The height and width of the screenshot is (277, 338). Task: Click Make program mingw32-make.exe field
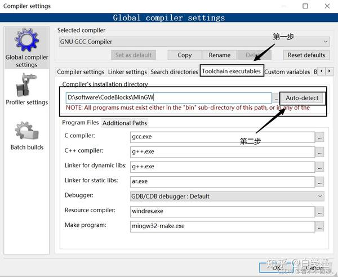pos(223,226)
